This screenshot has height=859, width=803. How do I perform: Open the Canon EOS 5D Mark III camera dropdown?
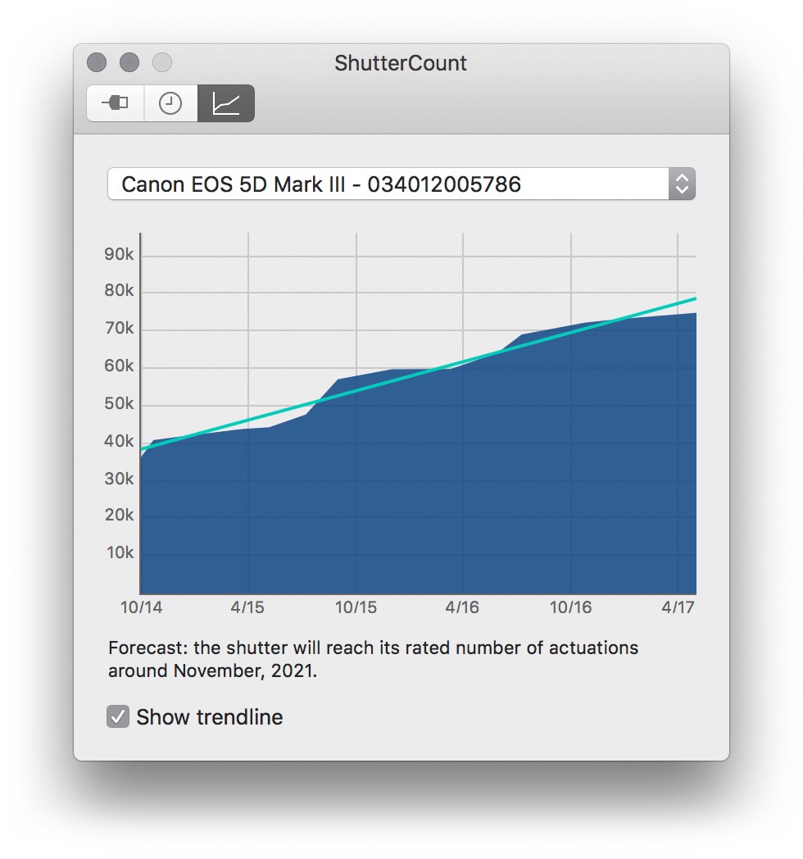point(401,184)
